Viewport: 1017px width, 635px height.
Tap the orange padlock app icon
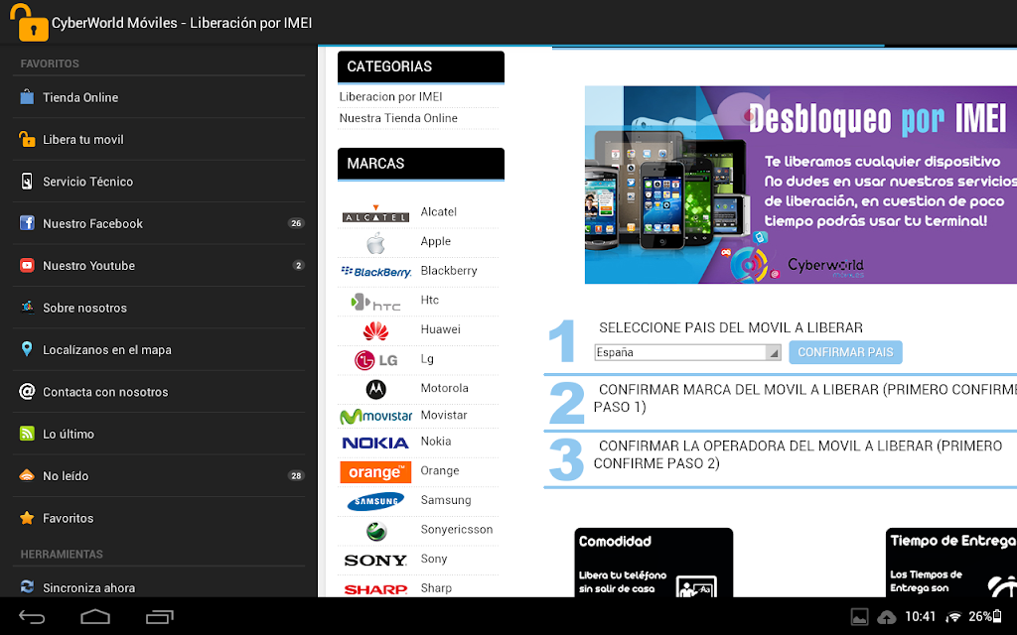[x=29, y=22]
